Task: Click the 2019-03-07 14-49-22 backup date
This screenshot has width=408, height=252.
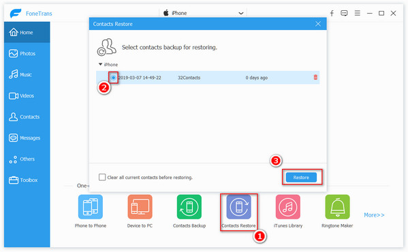Action: click(x=140, y=78)
